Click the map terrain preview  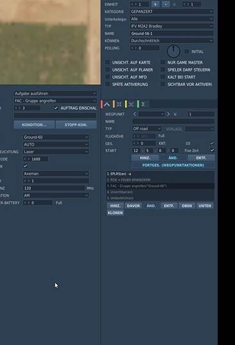pyautogui.click(x=50, y=42)
